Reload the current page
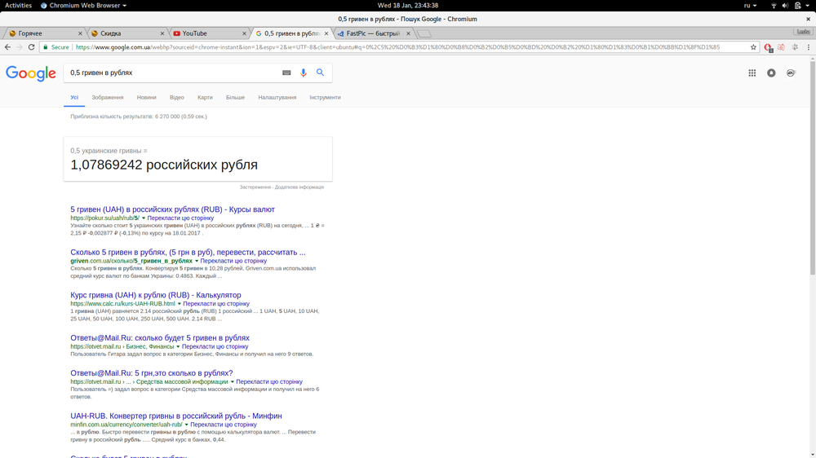Viewport: 816px width, 458px height. (x=31, y=47)
